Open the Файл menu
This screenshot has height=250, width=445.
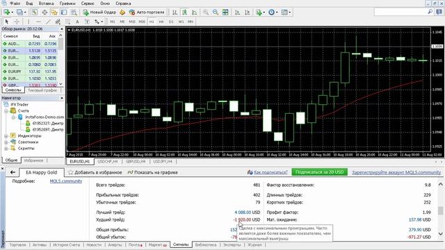click(x=15, y=3)
